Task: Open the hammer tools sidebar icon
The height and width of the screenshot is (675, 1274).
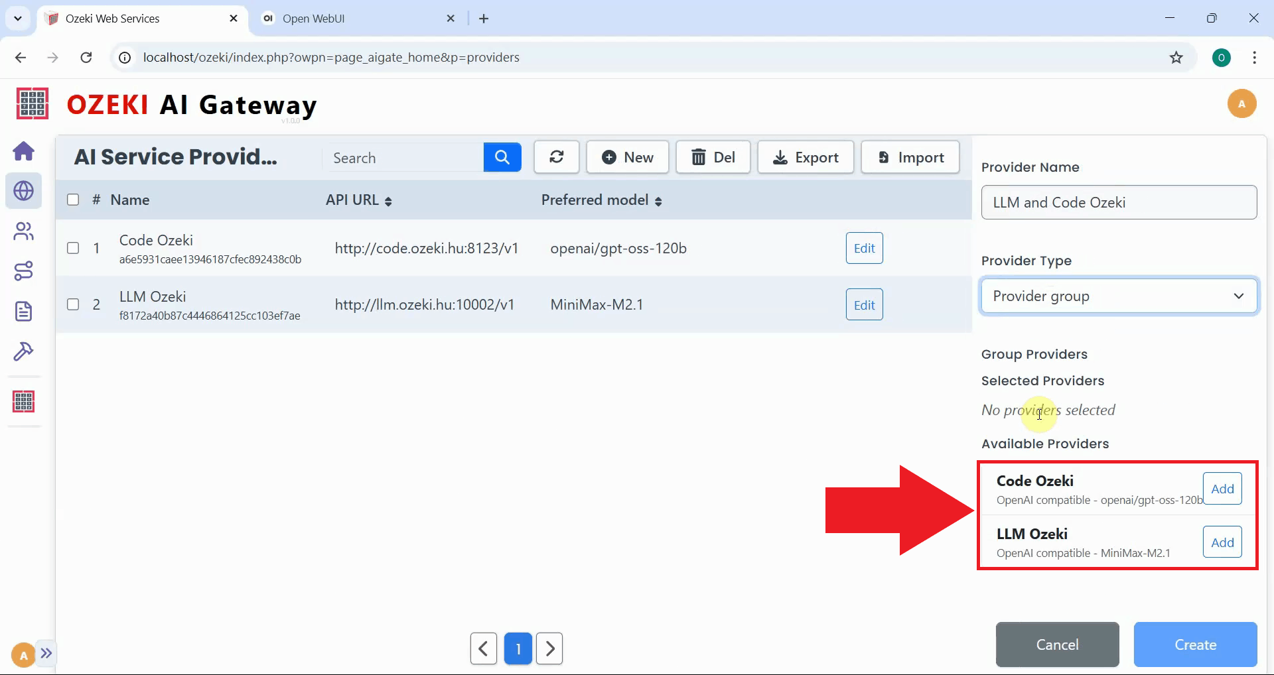Action: pos(24,351)
